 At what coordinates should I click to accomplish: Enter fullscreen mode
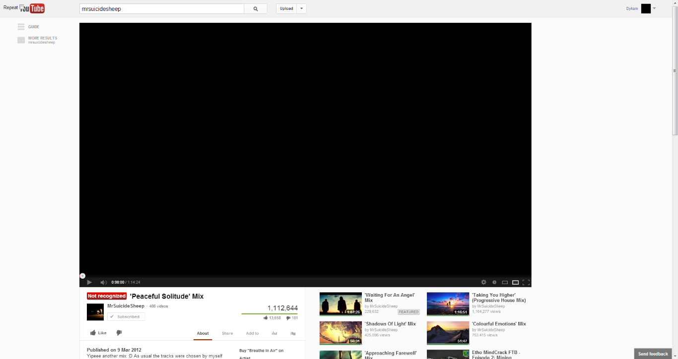click(526, 282)
